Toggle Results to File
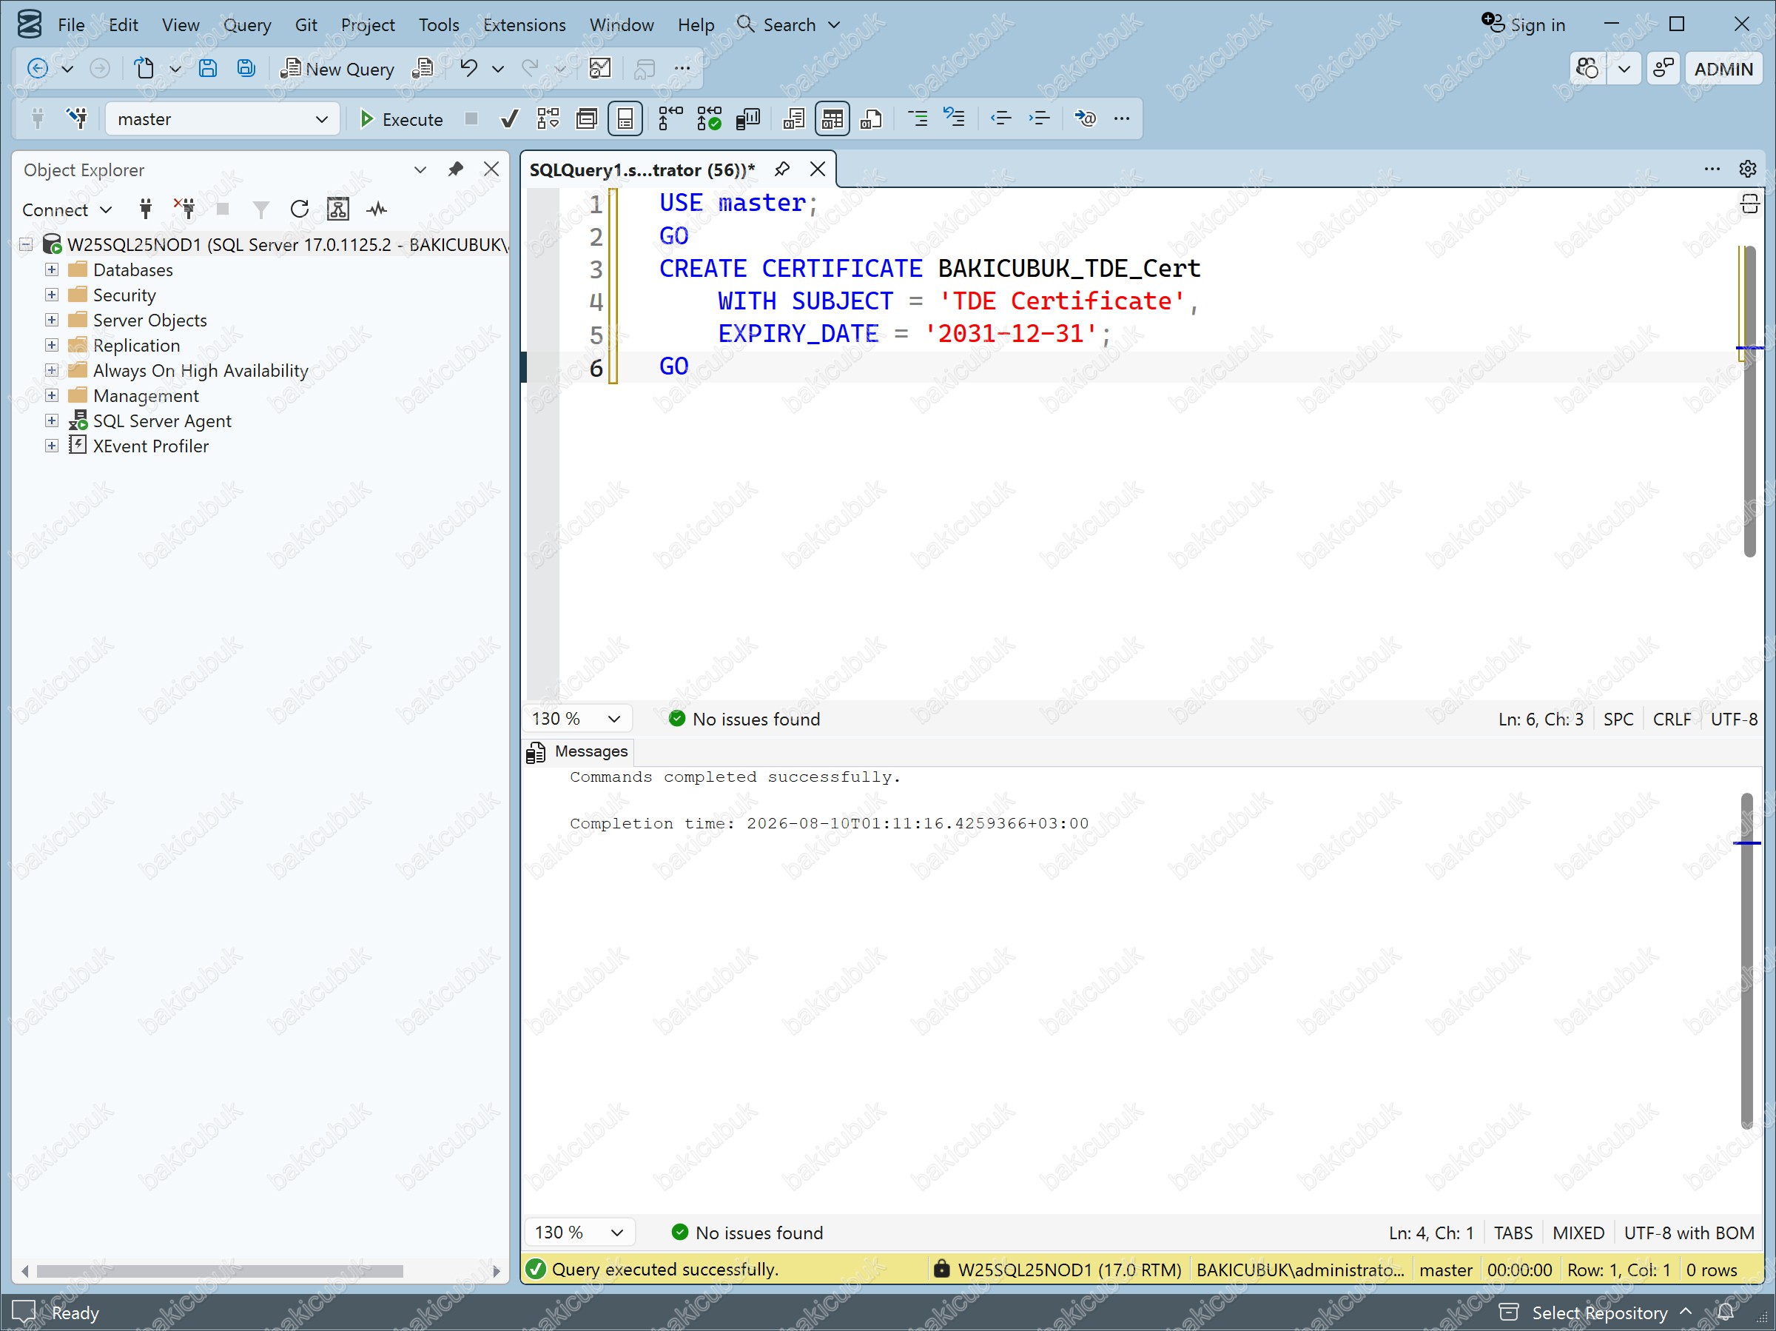Image resolution: width=1776 pixels, height=1331 pixels. pos(871,119)
